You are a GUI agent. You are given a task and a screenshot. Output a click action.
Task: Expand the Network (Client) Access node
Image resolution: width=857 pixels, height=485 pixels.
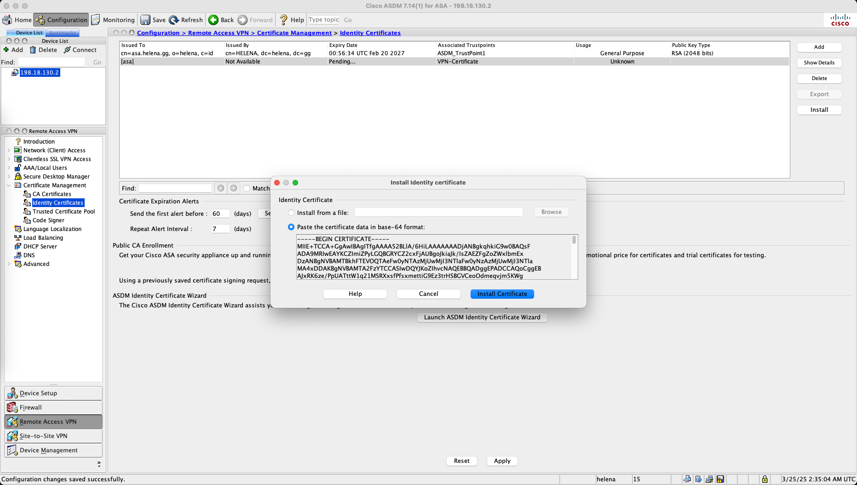9,150
